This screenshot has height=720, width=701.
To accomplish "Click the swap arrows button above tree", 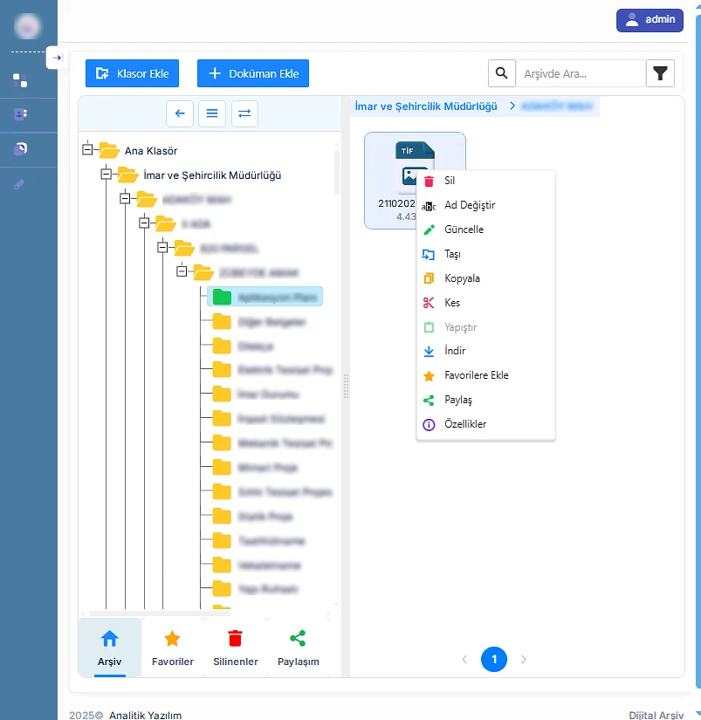I will tap(244, 113).
